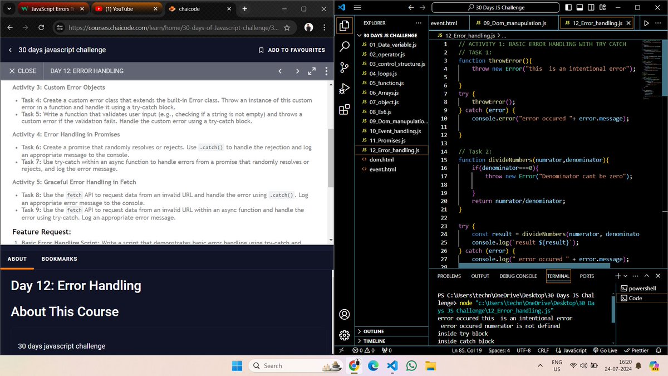This screenshot has width=668, height=376.
Task: Go back to 30 days javascript challenge course
Action: tap(10, 50)
